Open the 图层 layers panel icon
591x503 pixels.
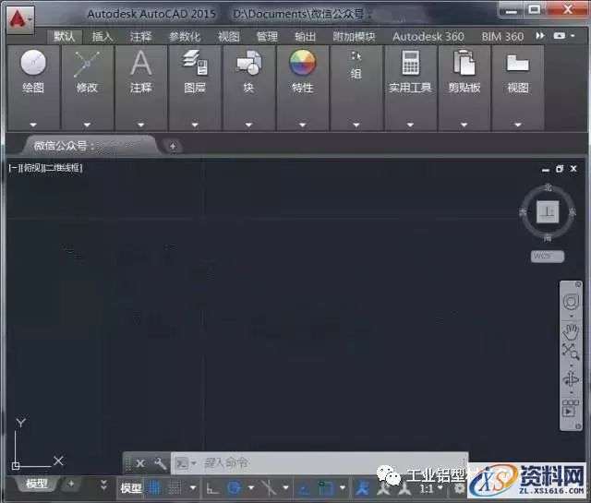[195, 63]
